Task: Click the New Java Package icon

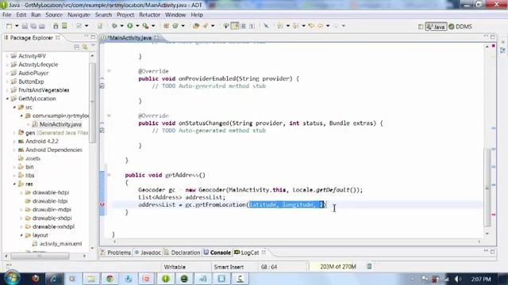Action: [x=166, y=26]
